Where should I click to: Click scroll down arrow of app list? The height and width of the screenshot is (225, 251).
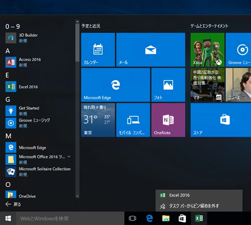[77, 196]
